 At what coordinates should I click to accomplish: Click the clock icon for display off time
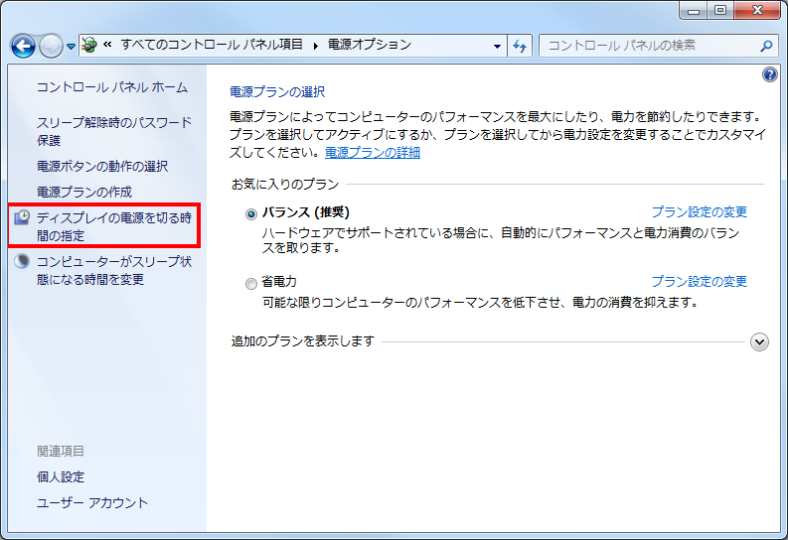point(23,218)
